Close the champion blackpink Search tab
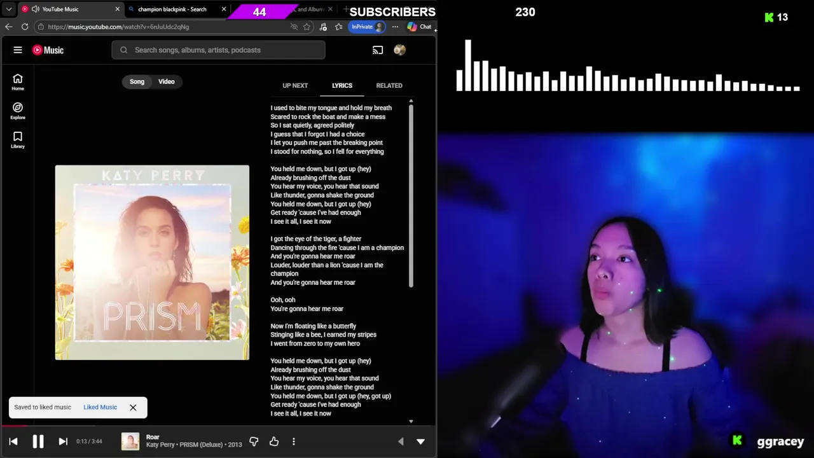 pos(224,10)
